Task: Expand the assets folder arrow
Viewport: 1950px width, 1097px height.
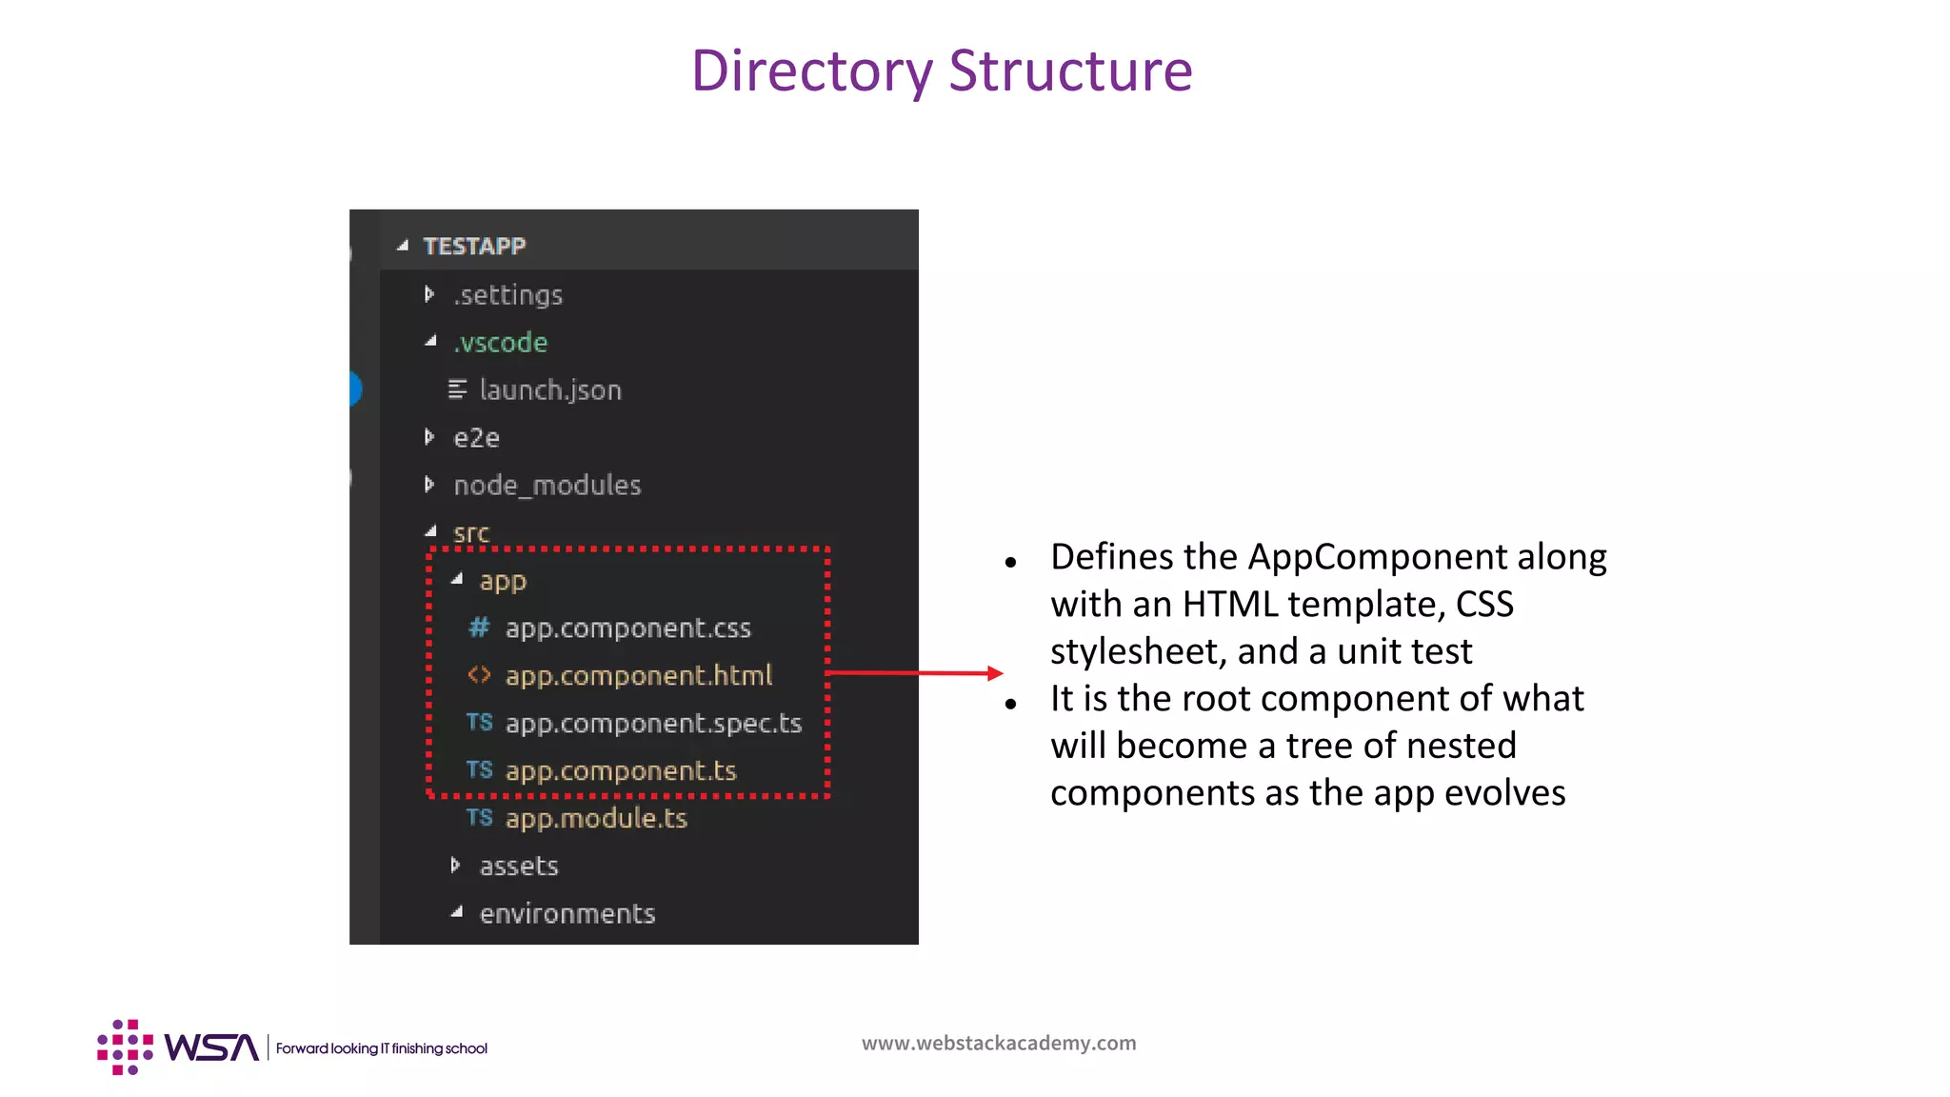Action: [455, 866]
